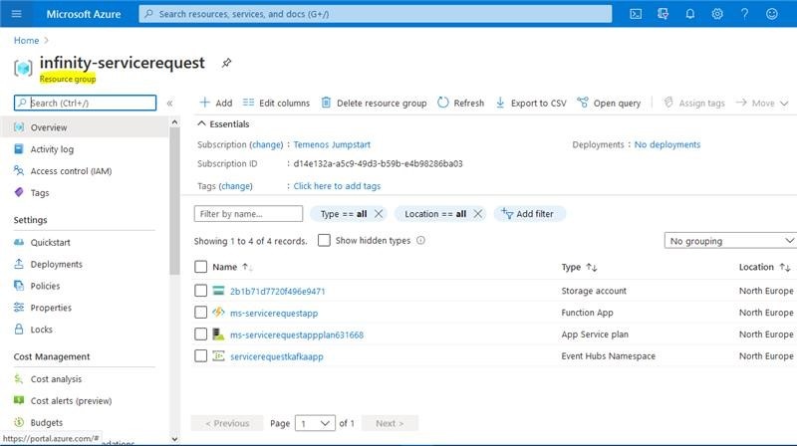Collapse the Essentials section
The image size is (797, 446).
[x=202, y=124]
